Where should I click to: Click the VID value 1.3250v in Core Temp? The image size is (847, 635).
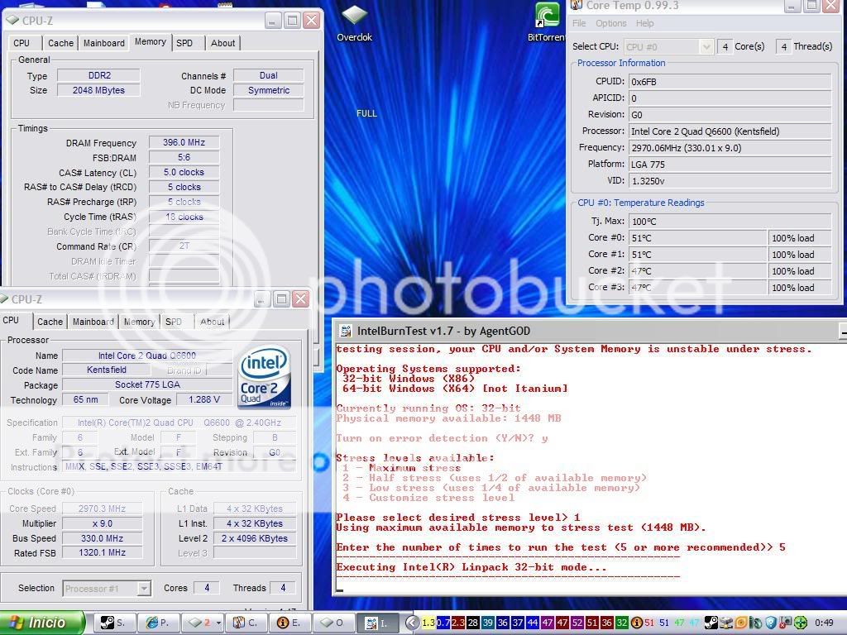coord(730,181)
